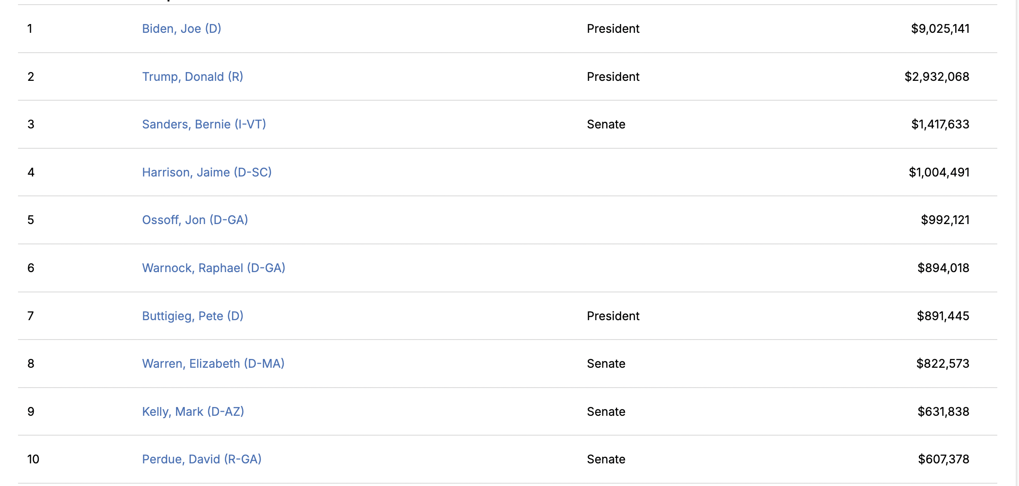This screenshot has width=1019, height=486.
Task: Click rank number 10 in the table
Action: click(x=33, y=459)
